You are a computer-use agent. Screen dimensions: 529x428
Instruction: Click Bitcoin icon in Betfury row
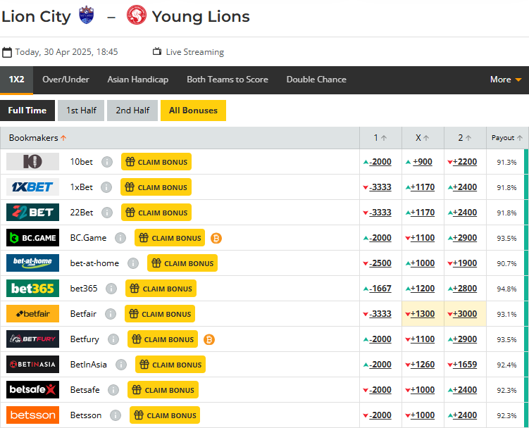pos(209,339)
